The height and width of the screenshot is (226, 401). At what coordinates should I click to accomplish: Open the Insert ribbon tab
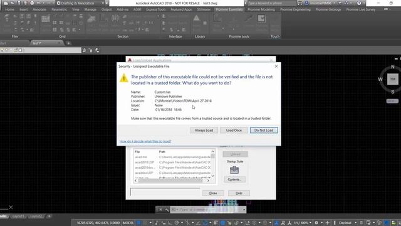24,9
